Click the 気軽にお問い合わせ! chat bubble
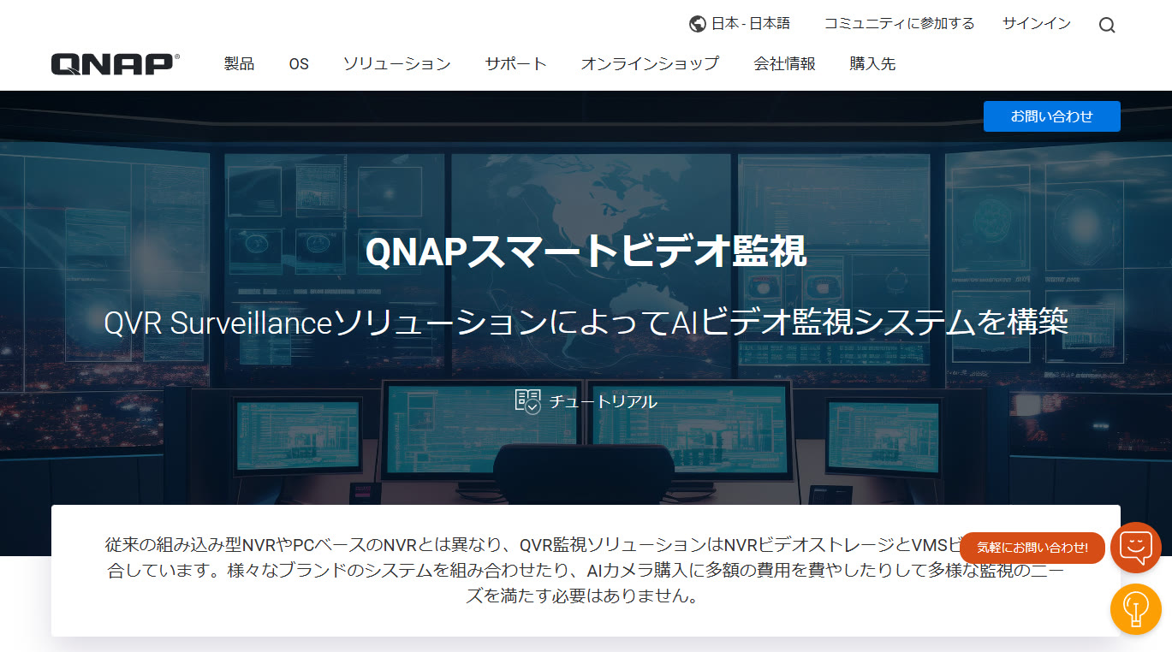Viewport: 1172px width, 652px height. coord(1032,548)
